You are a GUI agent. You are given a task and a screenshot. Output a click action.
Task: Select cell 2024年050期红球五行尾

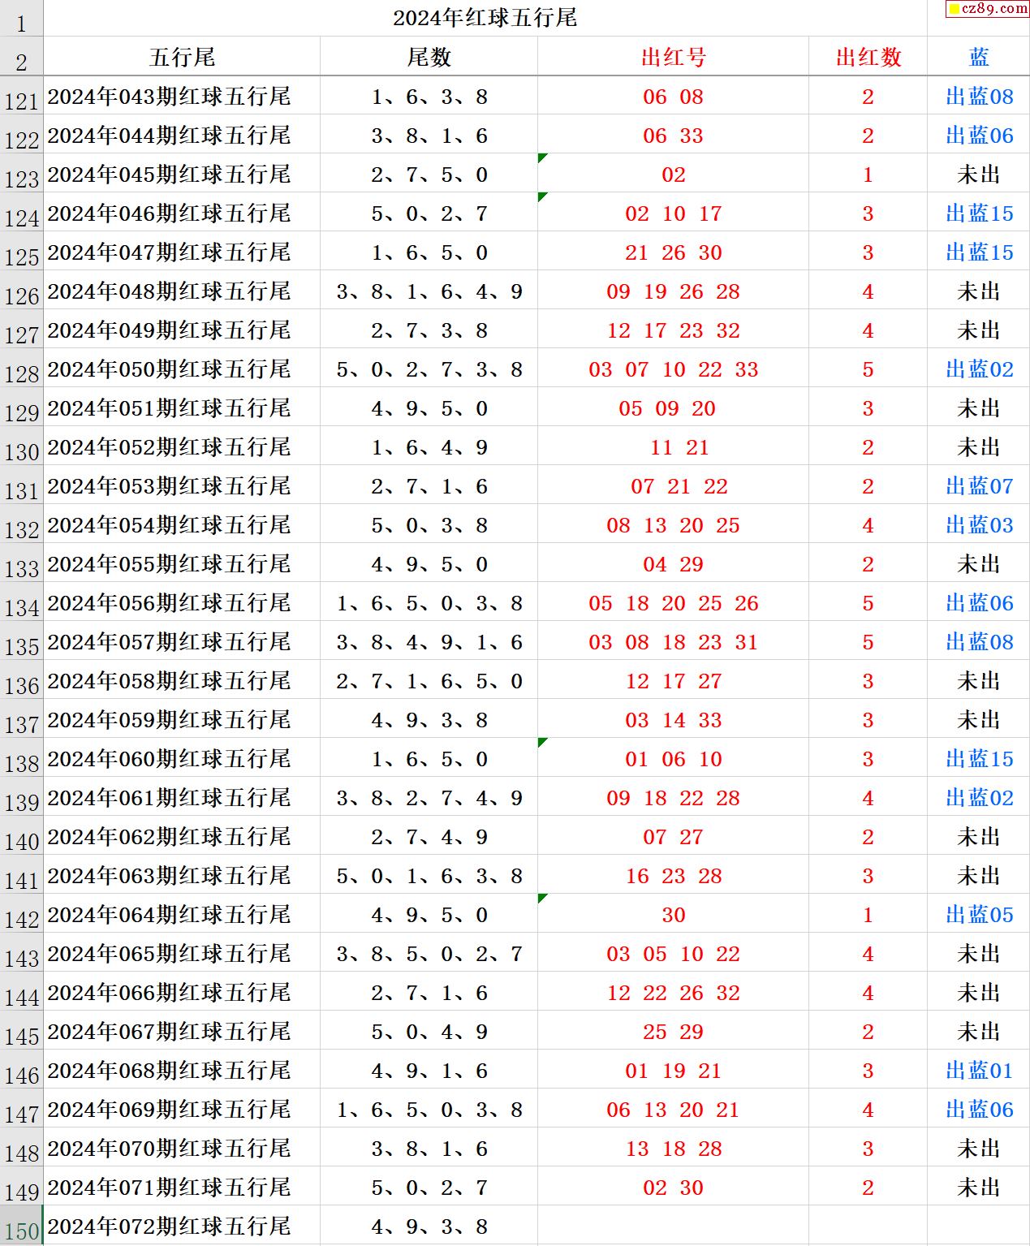click(x=169, y=369)
